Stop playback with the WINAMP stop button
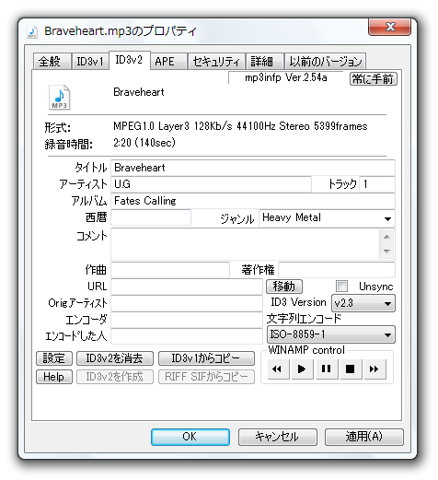 coord(350,369)
